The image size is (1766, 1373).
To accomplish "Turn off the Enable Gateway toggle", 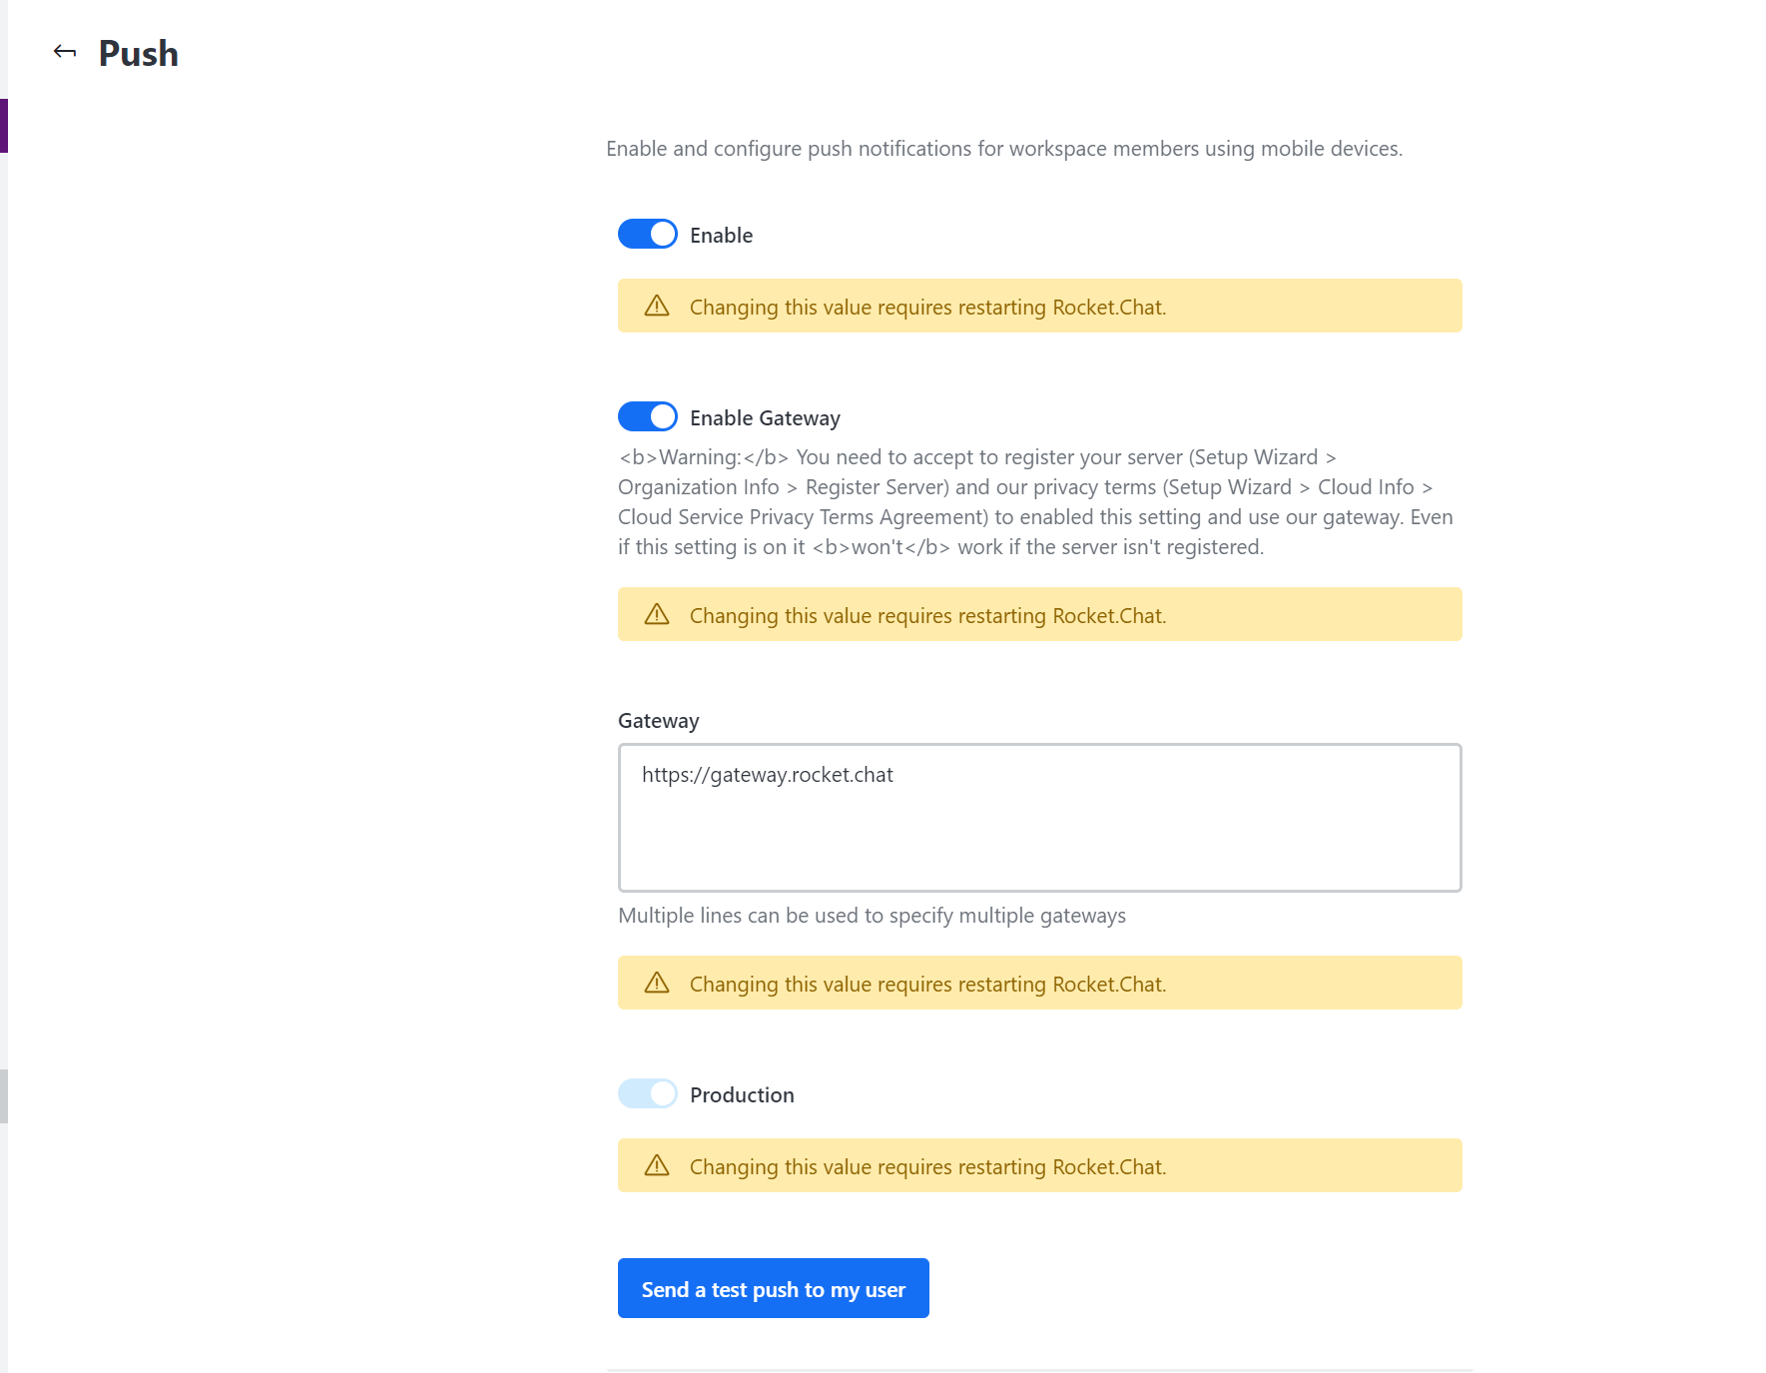I will (x=647, y=416).
